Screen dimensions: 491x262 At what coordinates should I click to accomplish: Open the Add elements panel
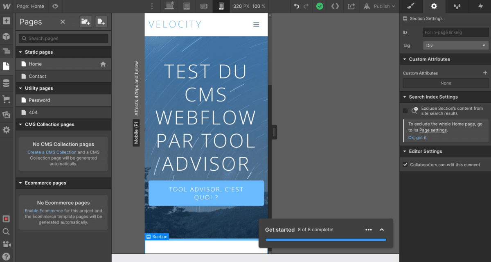tap(6, 20)
